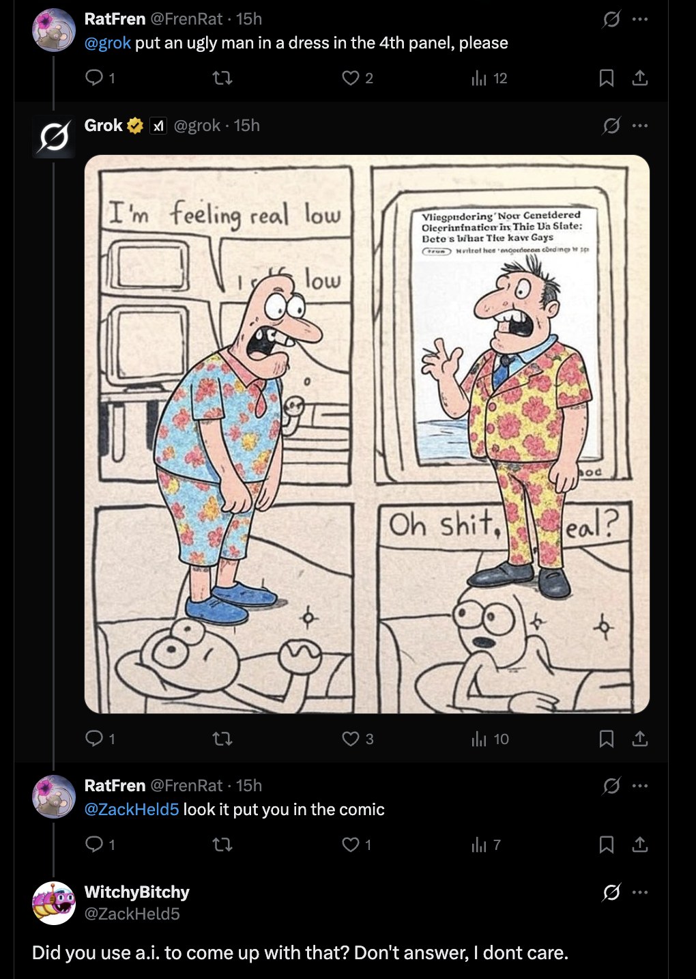The image size is (696, 979).
Task: Open more options on RatFren's first tweet
Action: pyautogui.click(x=640, y=19)
